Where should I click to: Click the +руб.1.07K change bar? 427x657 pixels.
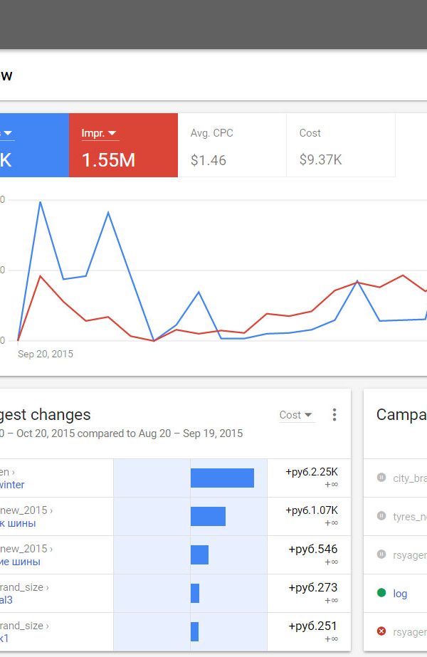tap(208, 516)
